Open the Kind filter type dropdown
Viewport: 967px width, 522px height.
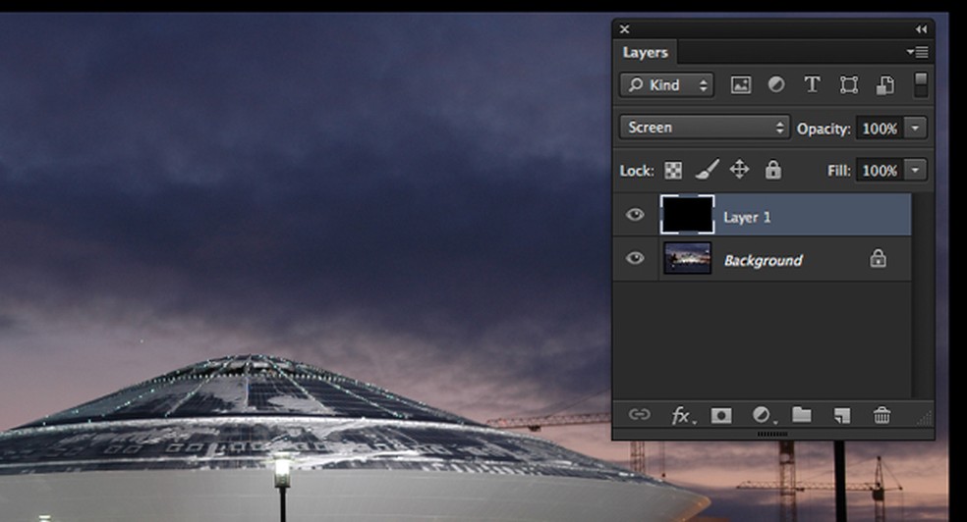[666, 85]
